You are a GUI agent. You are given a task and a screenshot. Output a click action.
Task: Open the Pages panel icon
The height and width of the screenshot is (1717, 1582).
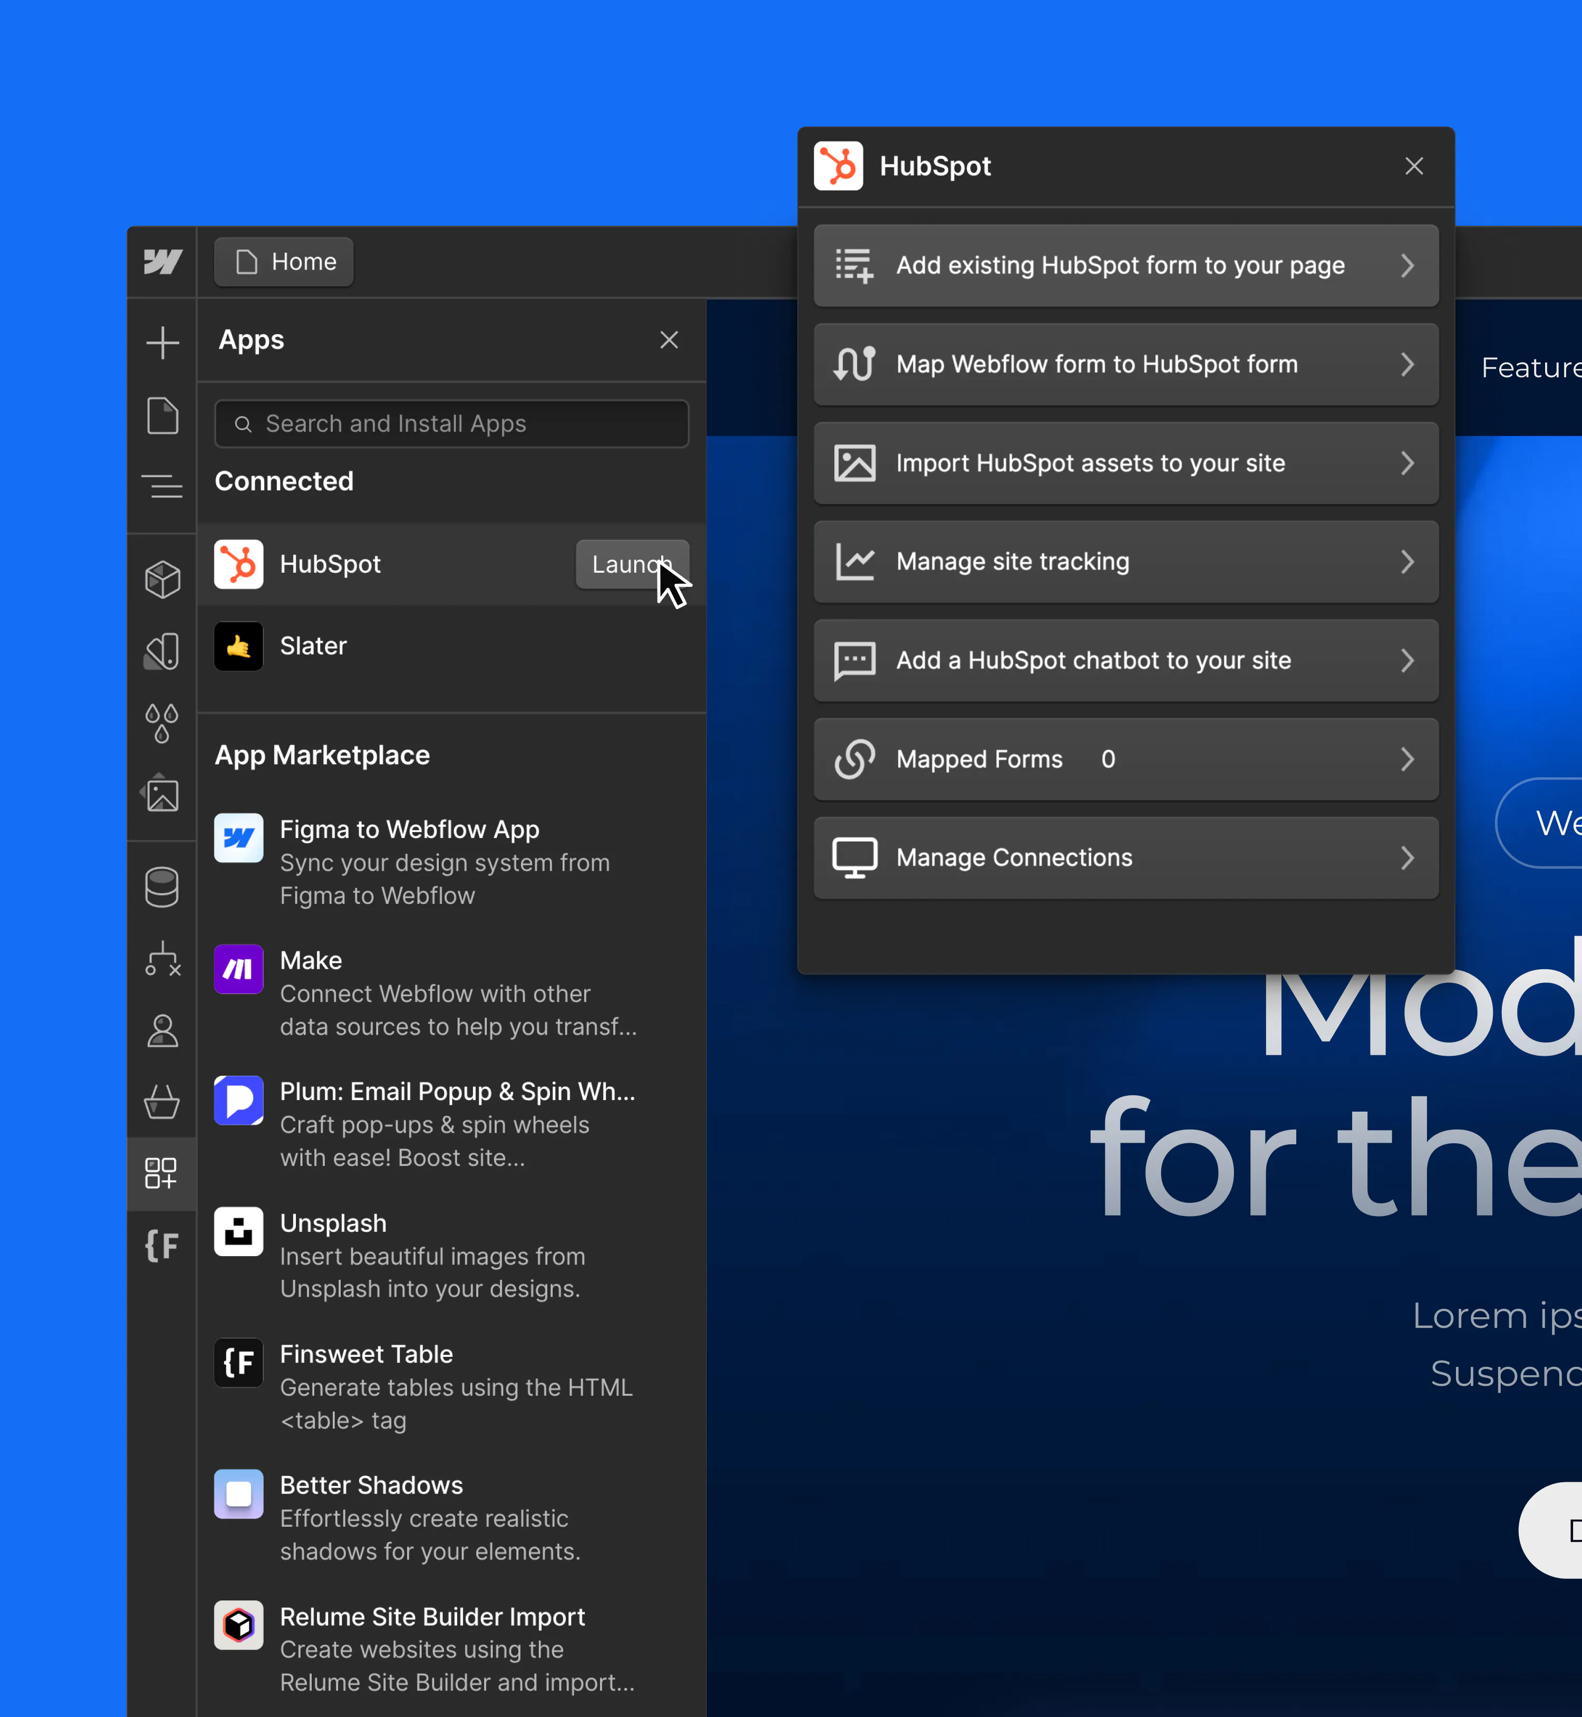162,415
